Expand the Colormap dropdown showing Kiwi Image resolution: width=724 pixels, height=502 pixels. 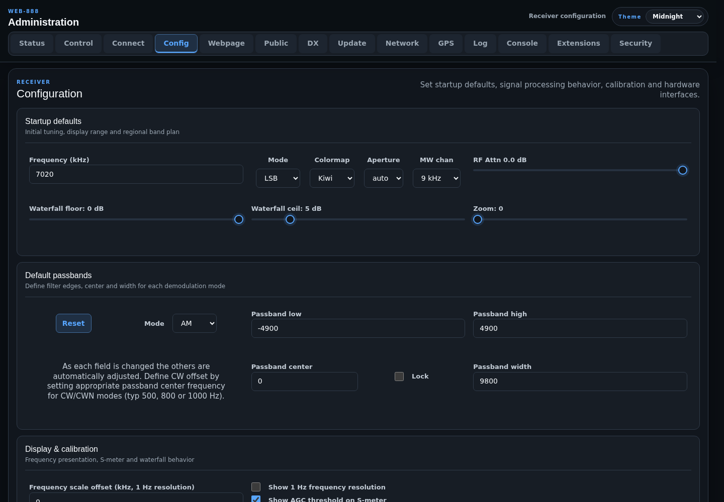[x=332, y=178]
